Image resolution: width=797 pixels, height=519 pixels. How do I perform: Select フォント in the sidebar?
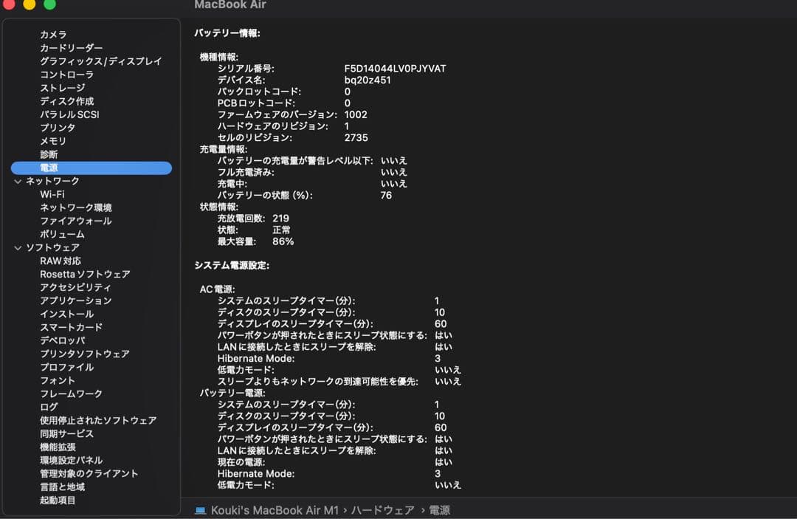coord(58,380)
